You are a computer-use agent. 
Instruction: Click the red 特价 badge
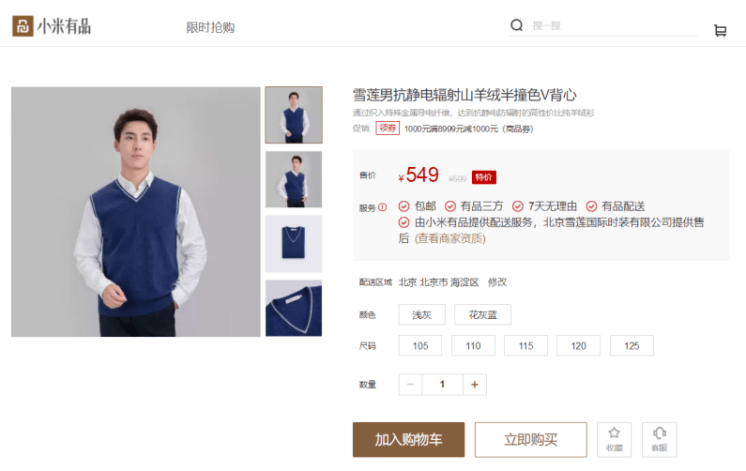(484, 177)
